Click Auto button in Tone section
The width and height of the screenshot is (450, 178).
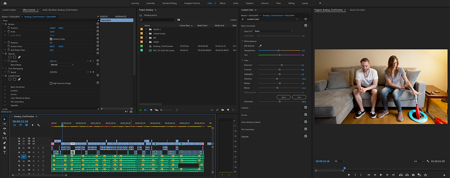tap(299, 97)
